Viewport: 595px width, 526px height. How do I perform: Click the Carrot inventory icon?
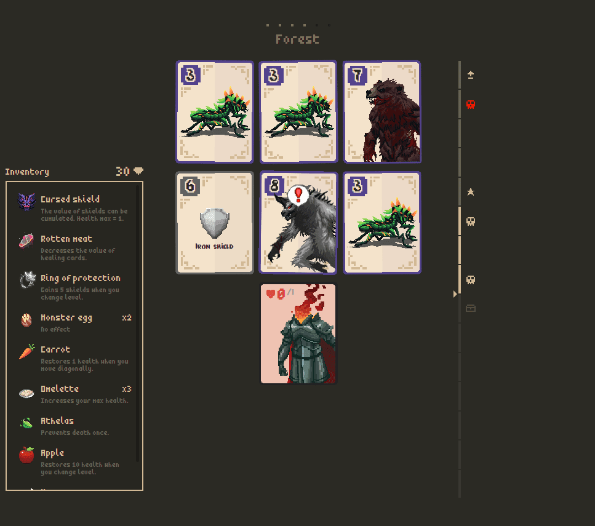pyautogui.click(x=26, y=352)
